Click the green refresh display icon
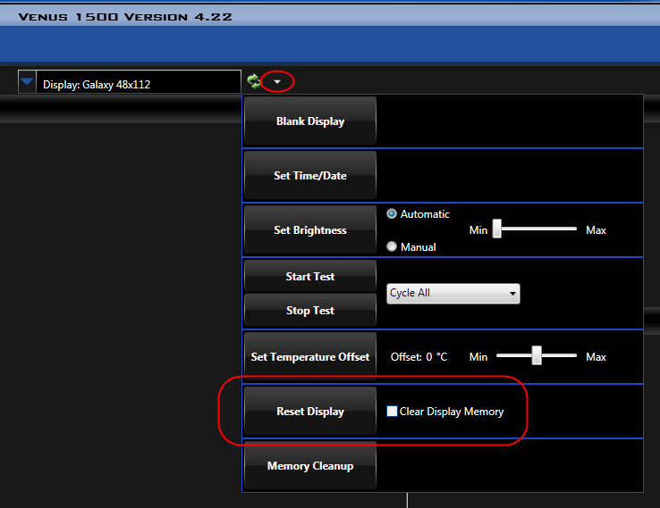 pyautogui.click(x=254, y=81)
